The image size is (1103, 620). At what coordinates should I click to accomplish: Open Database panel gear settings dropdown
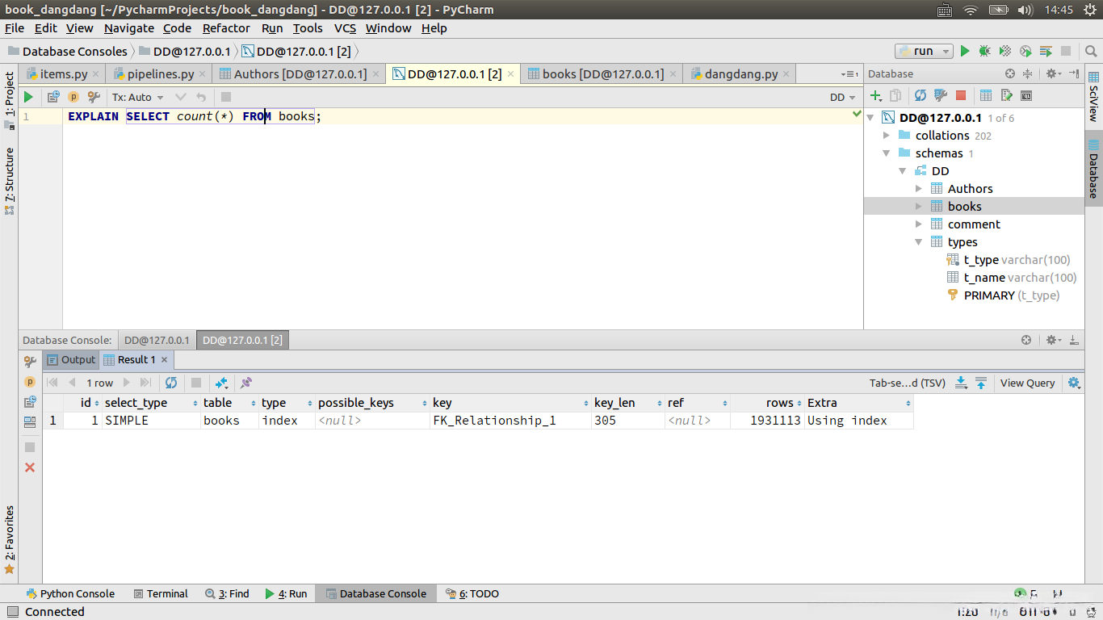[x=1054, y=73]
